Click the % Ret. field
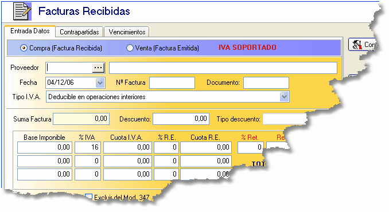The width and height of the screenshot is (389, 212). click(251, 147)
